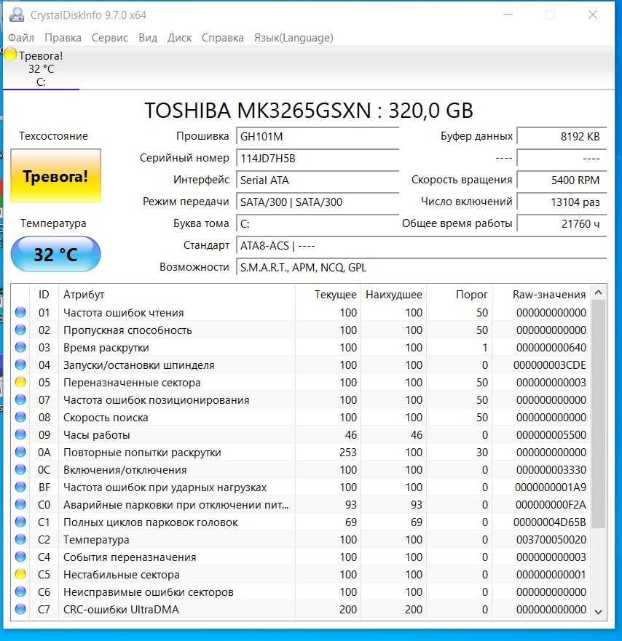Select the Запуски/остановки шпинделя row
The image size is (622, 641).
(x=301, y=365)
